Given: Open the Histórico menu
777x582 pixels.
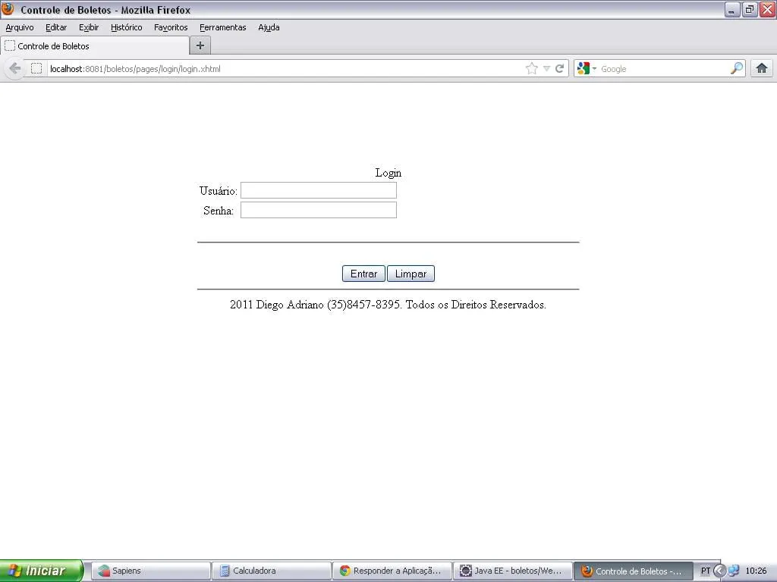Looking at the screenshot, I should click(127, 27).
